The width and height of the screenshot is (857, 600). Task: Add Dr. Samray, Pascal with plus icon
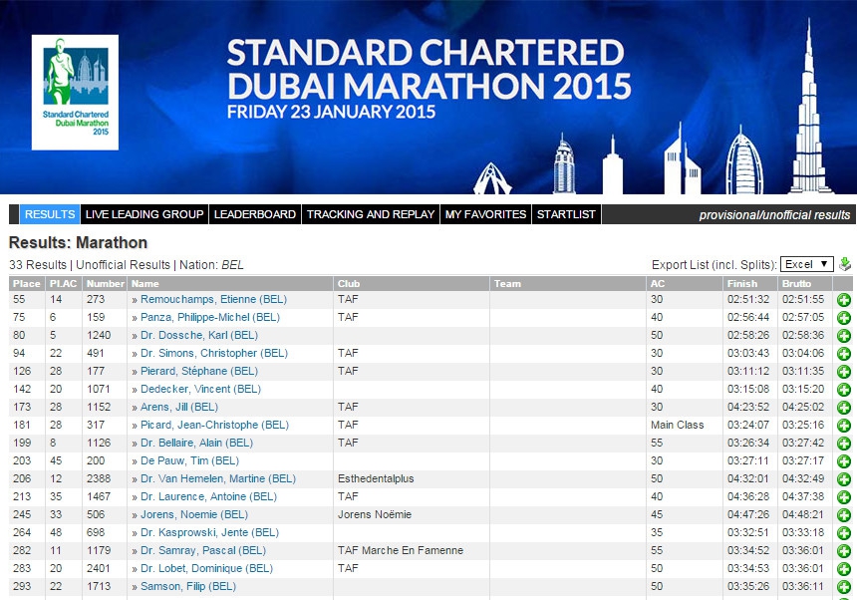click(x=844, y=551)
